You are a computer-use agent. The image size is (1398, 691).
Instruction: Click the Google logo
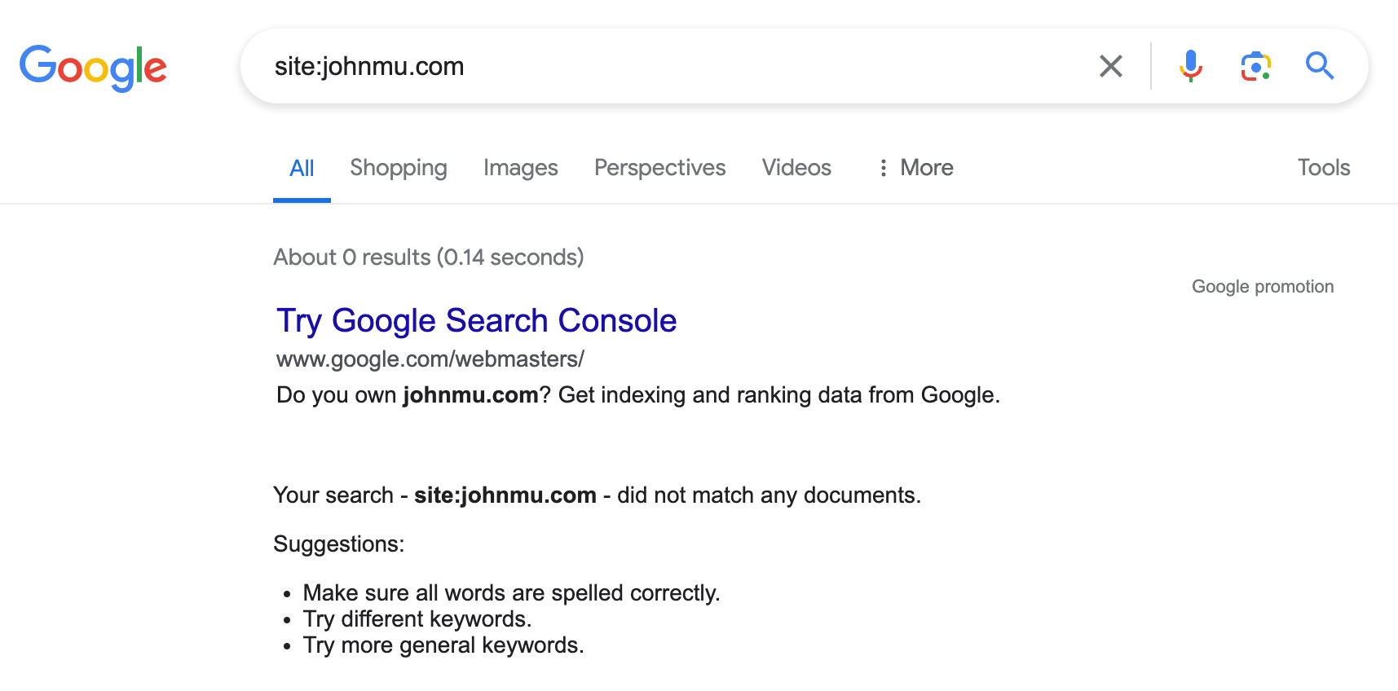93,68
